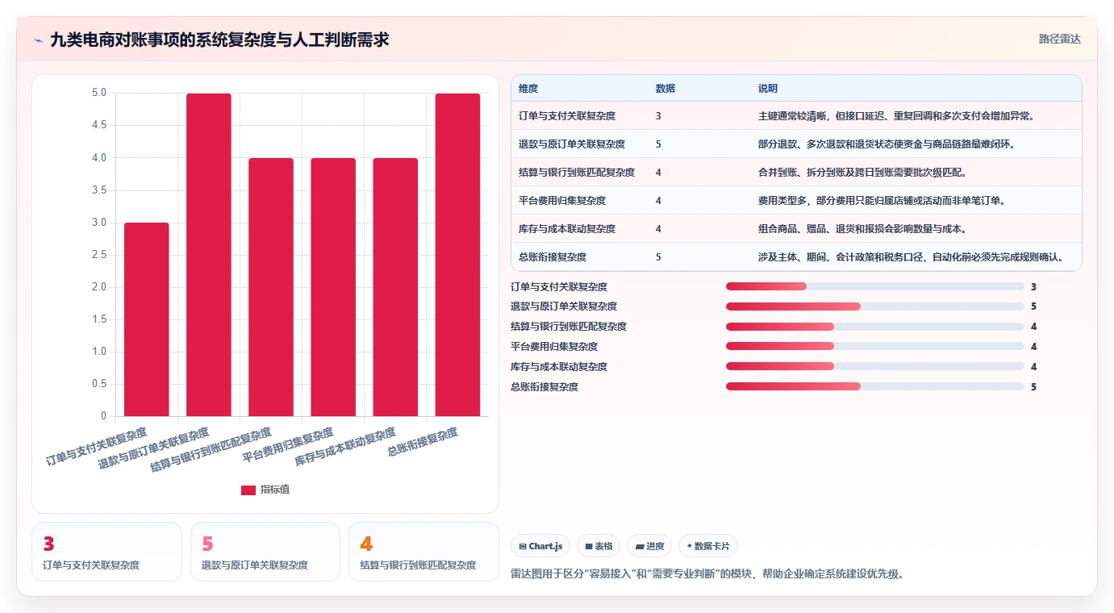Click the 订单与支付关联复杂度 bar in chart
The width and height of the screenshot is (1114, 613).
coord(147,319)
